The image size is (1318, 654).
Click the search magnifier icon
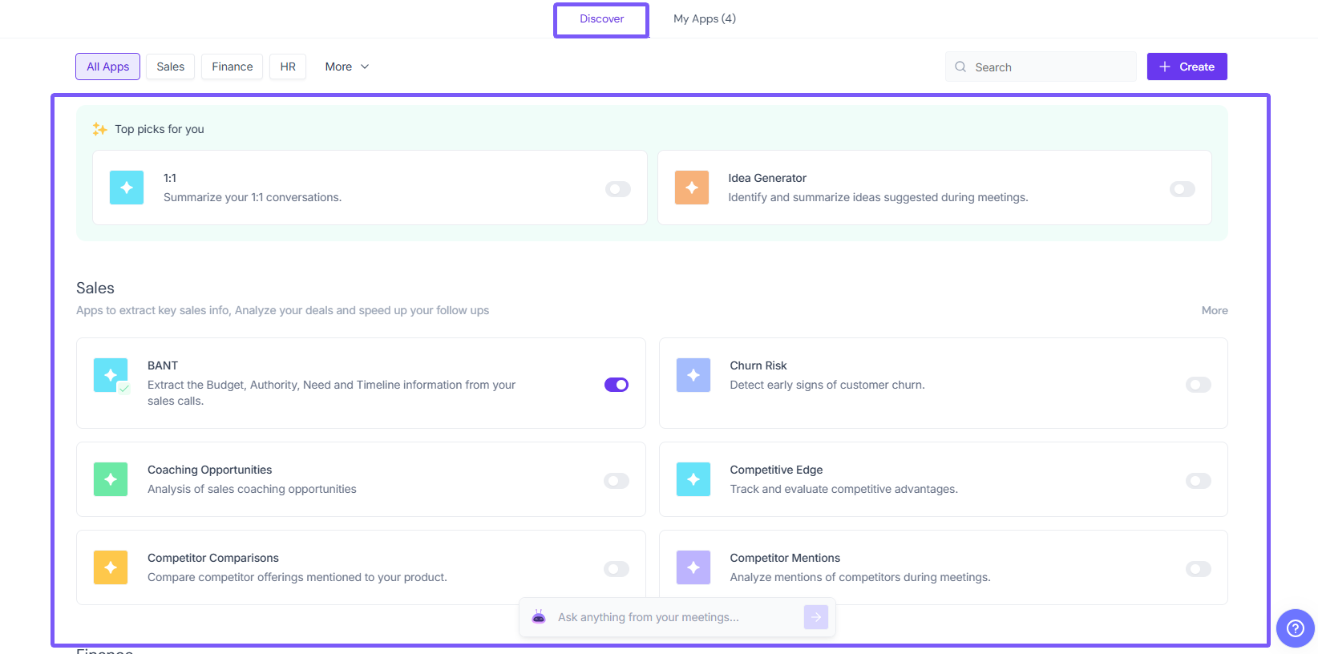(960, 67)
